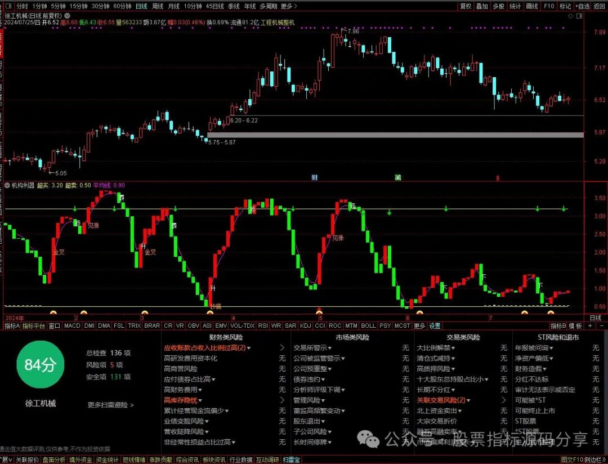
Task: Click 复权 in top-right toolbar
Action: (466, 6)
